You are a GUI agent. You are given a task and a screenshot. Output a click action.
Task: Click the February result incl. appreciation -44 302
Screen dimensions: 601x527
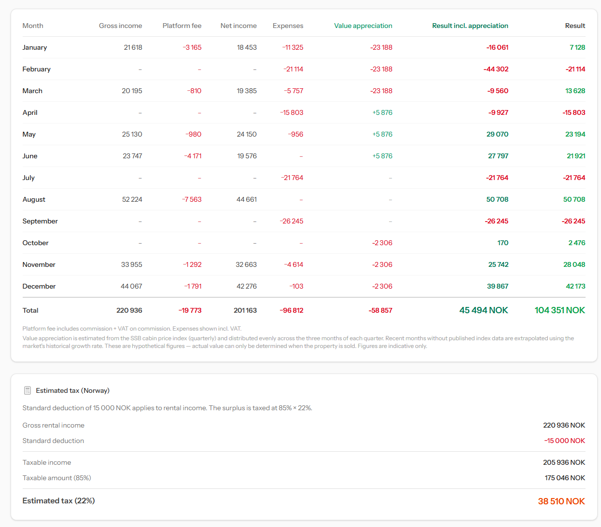[496, 69]
